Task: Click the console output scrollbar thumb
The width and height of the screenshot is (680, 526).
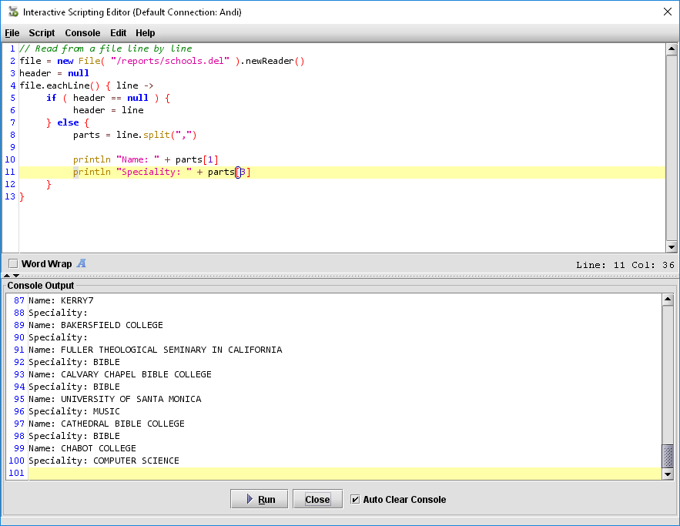Action: point(668,456)
